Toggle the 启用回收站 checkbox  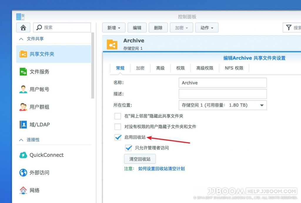(x=118, y=137)
